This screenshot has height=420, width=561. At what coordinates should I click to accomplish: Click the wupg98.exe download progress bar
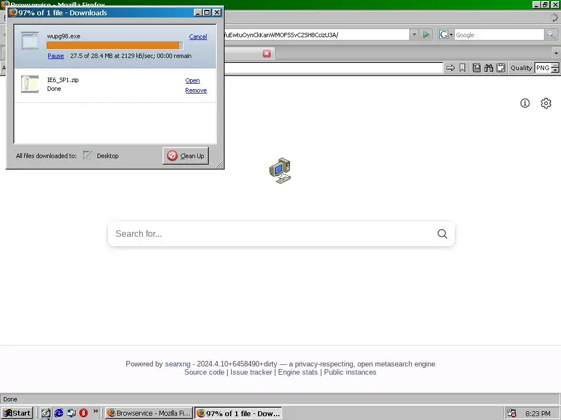(x=115, y=45)
